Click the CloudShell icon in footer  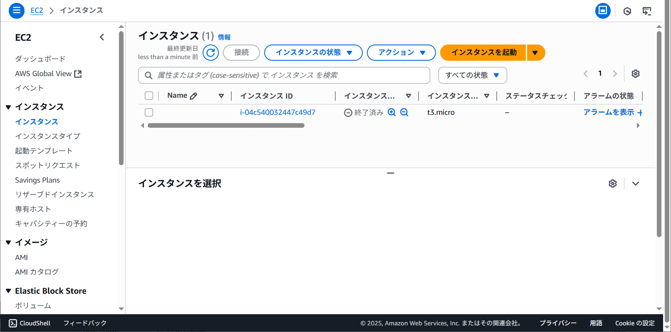tap(13, 323)
